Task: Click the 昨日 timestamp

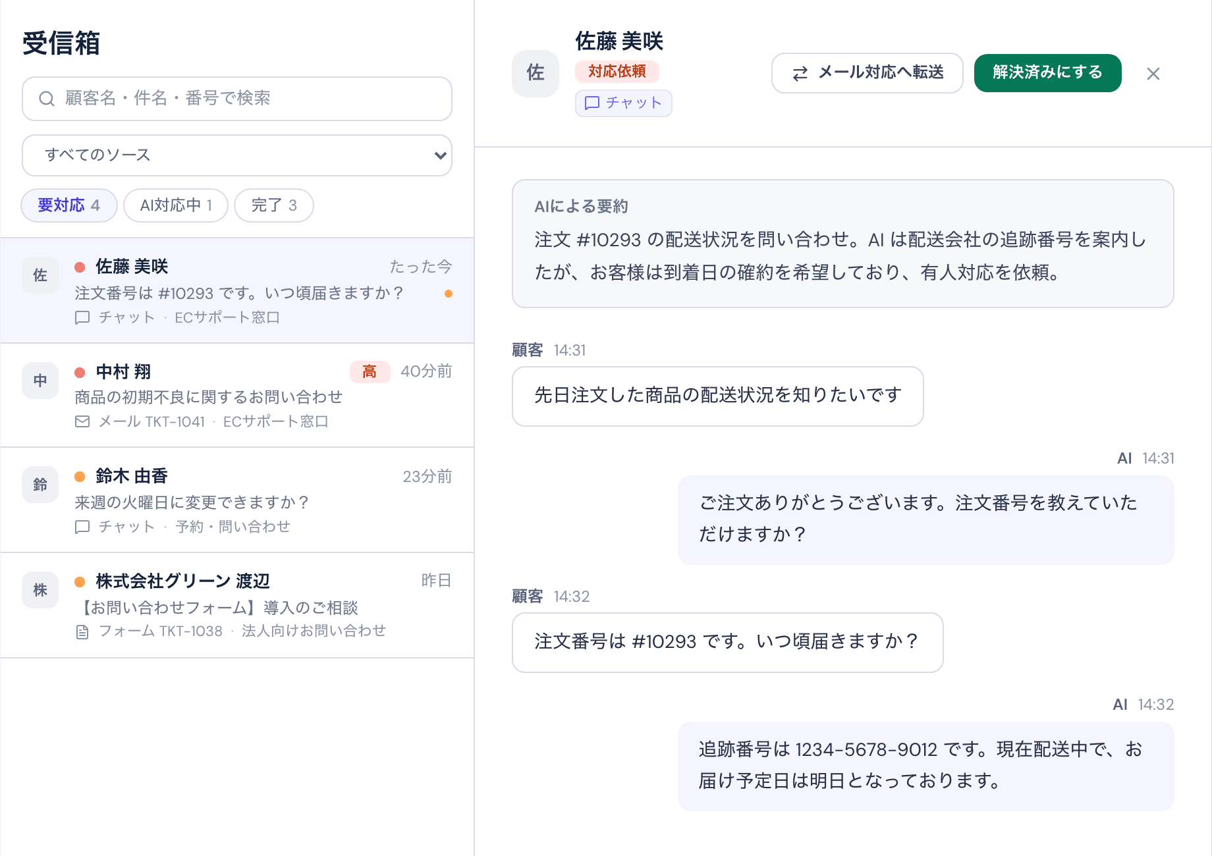Action: click(x=437, y=581)
